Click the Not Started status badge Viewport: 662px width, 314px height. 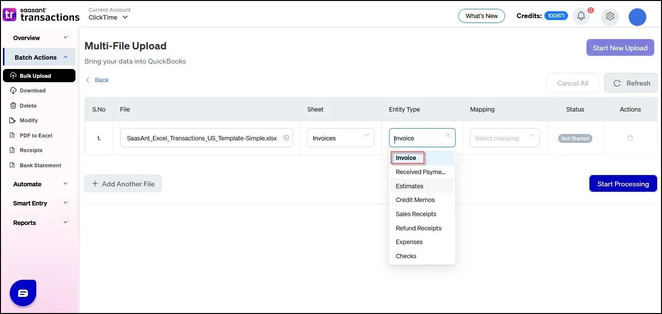point(575,138)
